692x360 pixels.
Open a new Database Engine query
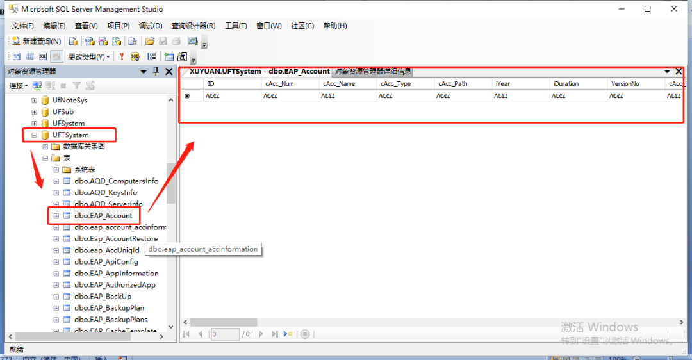[73, 41]
